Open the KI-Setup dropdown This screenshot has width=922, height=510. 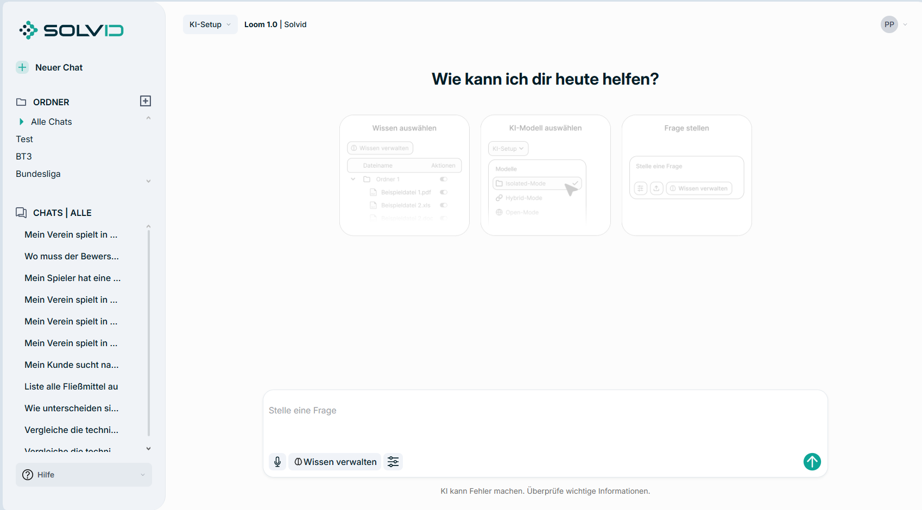(x=210, y=24)
